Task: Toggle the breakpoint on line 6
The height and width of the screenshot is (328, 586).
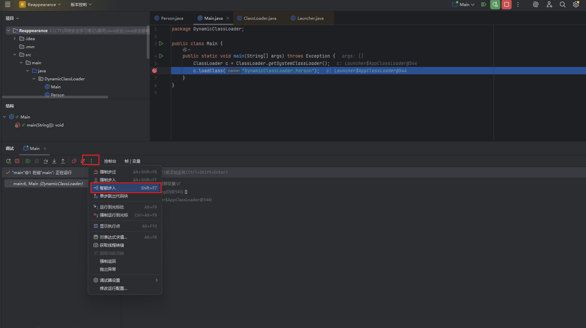Action: pos(154,71)
